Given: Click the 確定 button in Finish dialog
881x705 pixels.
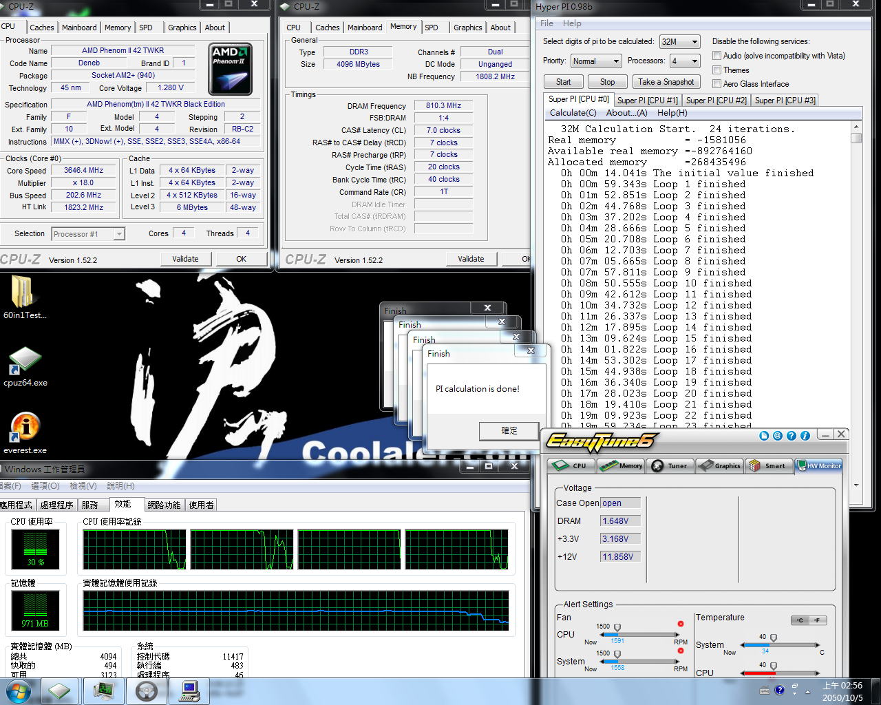Looking at the screenshot, I should 509,431.
